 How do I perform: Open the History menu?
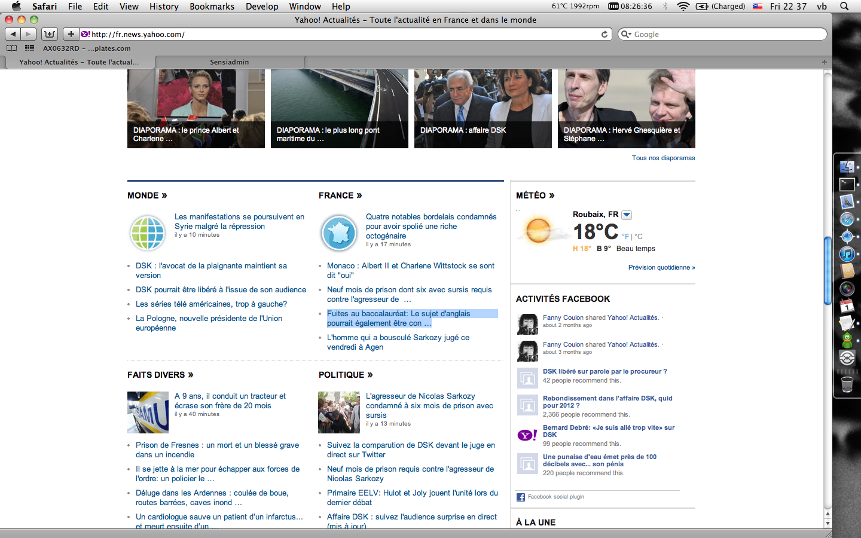(x=164, y=6)
